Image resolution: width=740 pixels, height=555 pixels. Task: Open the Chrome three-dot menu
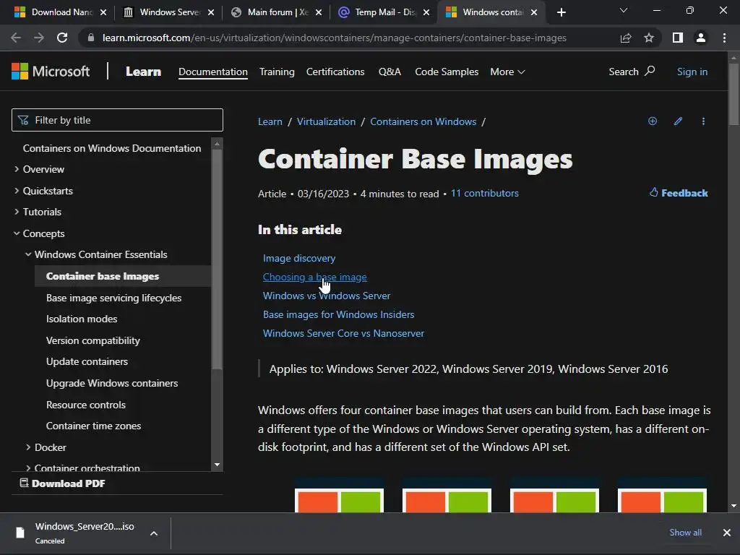(724, 38)
